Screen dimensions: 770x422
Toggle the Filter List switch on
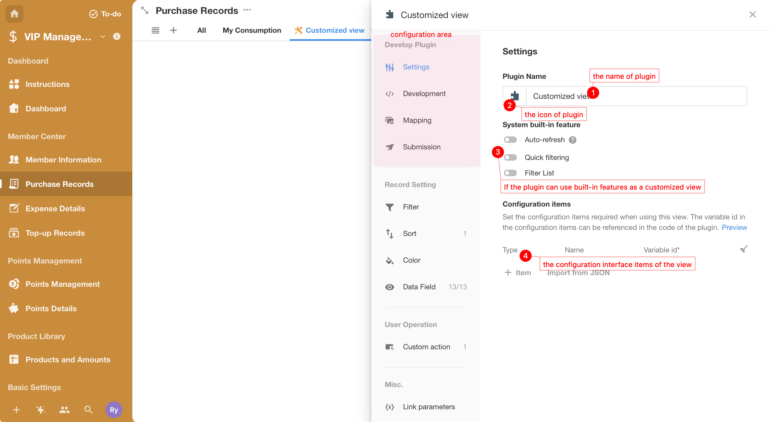(x=510, y=172)
